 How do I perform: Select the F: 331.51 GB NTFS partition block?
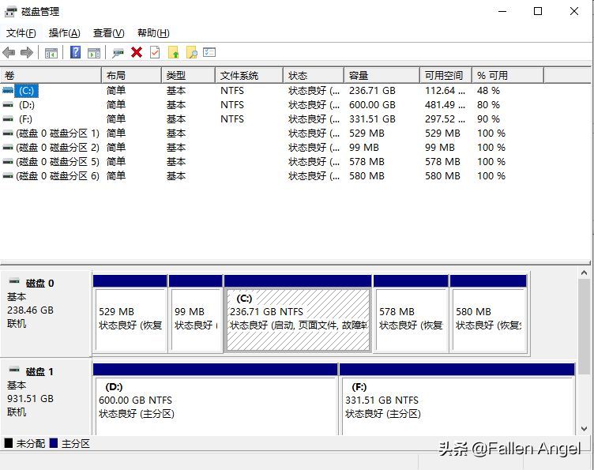(457, 400)
